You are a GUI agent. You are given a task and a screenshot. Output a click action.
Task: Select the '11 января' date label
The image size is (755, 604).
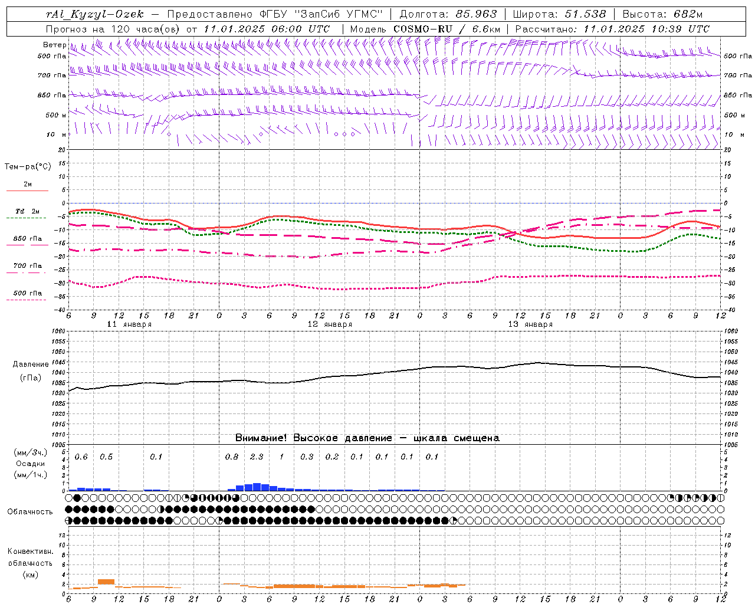(x=129, y=324)
